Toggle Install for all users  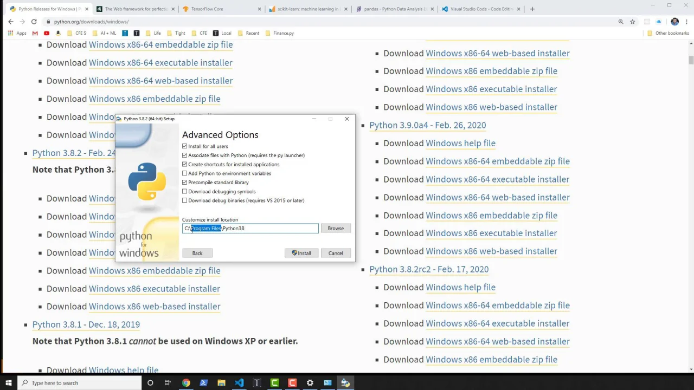(x=185, y=146)
